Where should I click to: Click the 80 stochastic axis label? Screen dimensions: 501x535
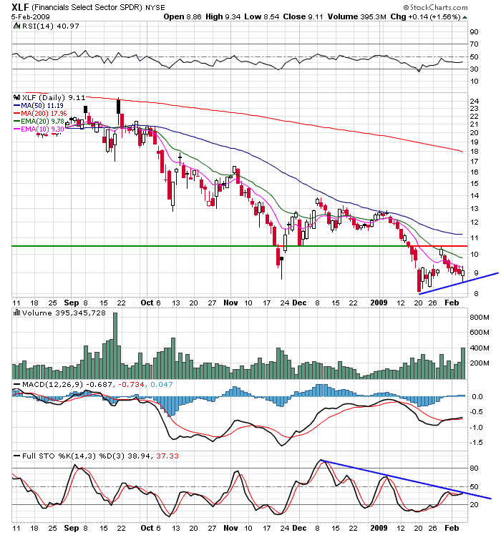[474, 468]
